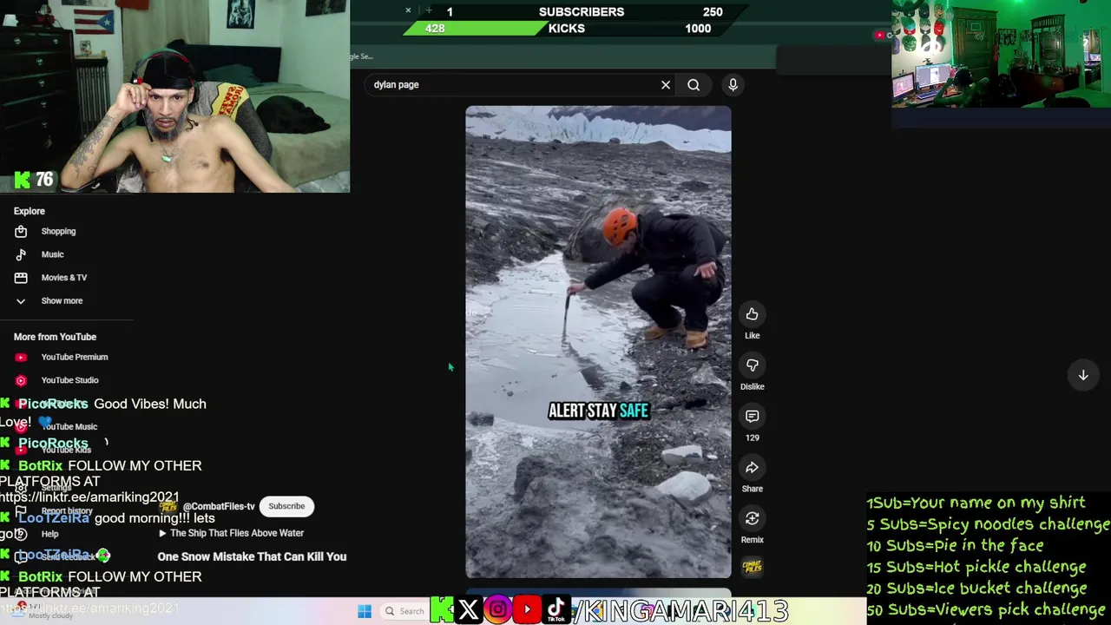The image size is (1111, 625).
Task: Click '10 Subs=Pie in the face' text
Action: (x=955, y=546)
